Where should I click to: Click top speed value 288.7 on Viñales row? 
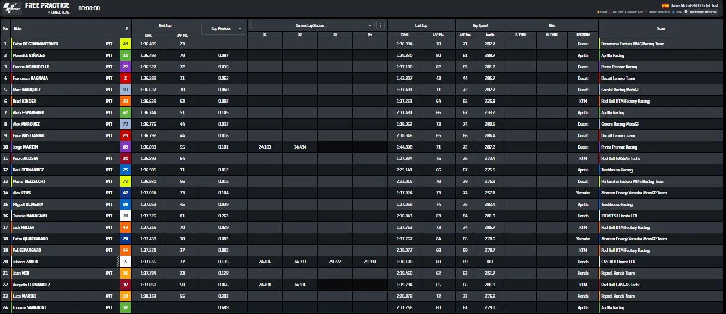pos(490,55)
